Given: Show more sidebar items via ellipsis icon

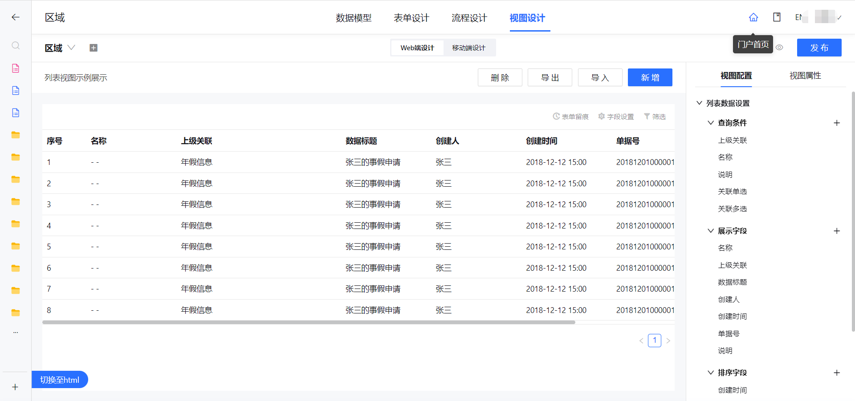Looking at the screenshot, I should coord(16,332).
